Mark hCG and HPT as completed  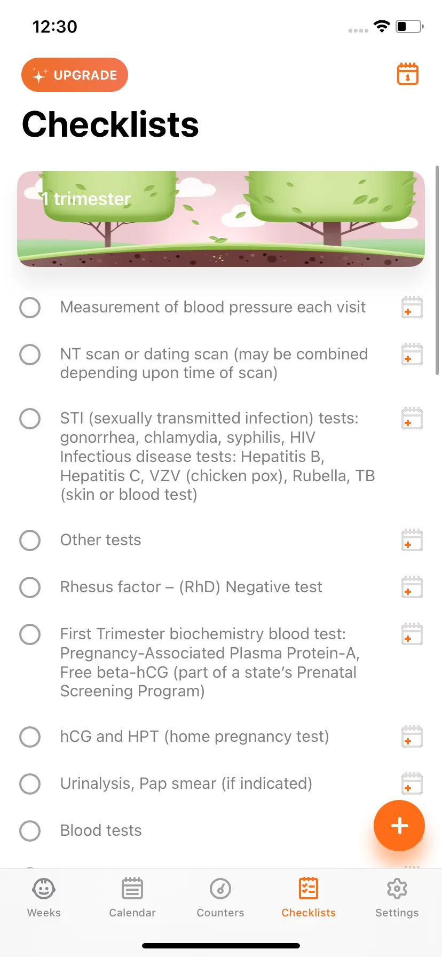(30, 737)
